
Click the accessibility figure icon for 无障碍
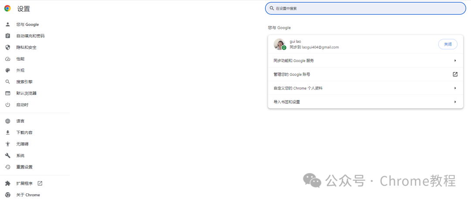point(8,144)
